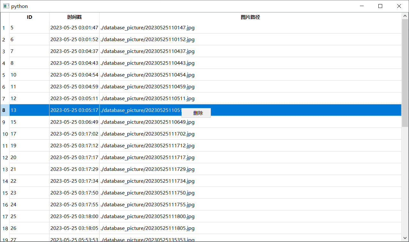
Task: Click the scrollbar down arrow
Action: pyautogui.click(x=405, y=238)
